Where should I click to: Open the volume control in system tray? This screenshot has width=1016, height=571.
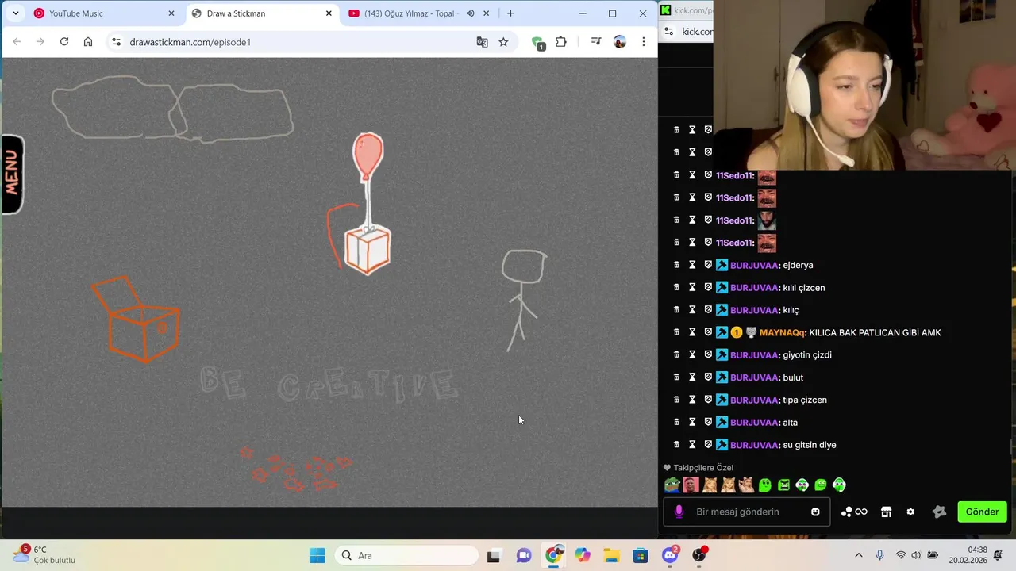coord(916,555)
